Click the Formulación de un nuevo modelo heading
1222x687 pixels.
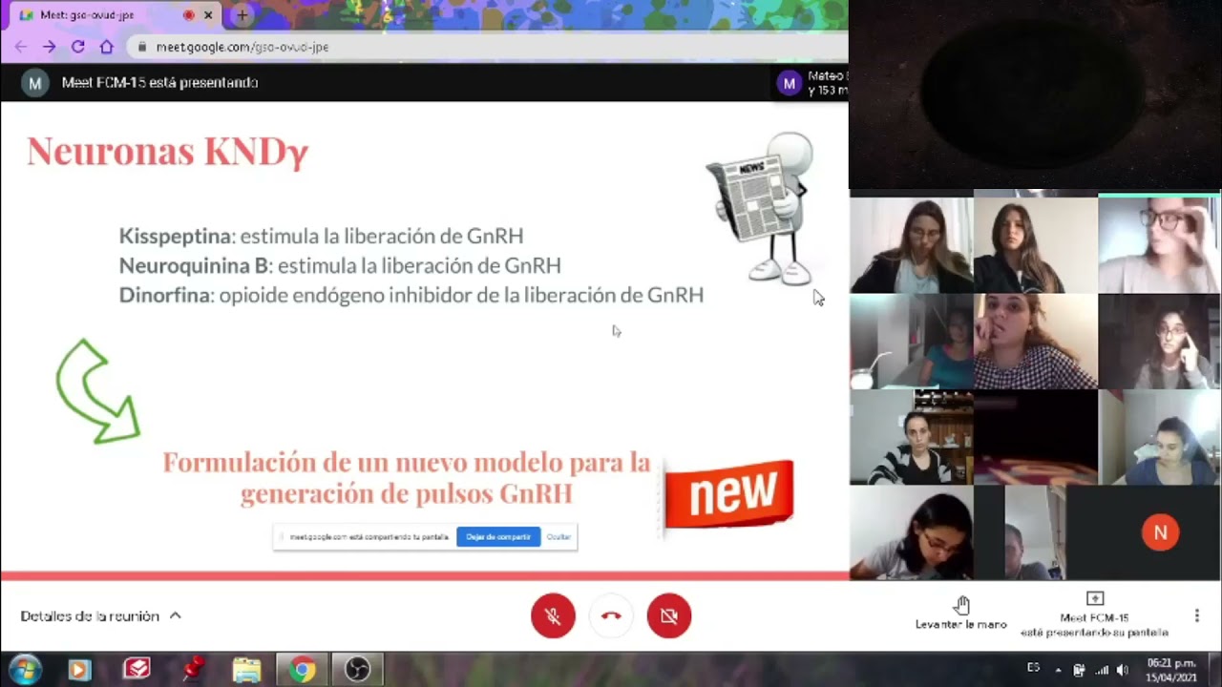click(407, 478)
